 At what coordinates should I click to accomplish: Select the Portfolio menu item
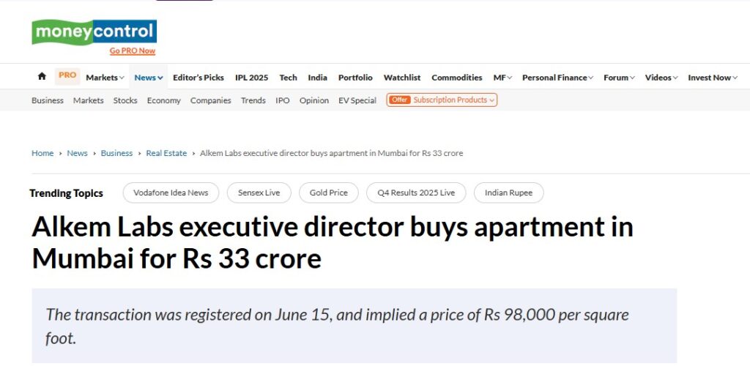tap(355, 78)
